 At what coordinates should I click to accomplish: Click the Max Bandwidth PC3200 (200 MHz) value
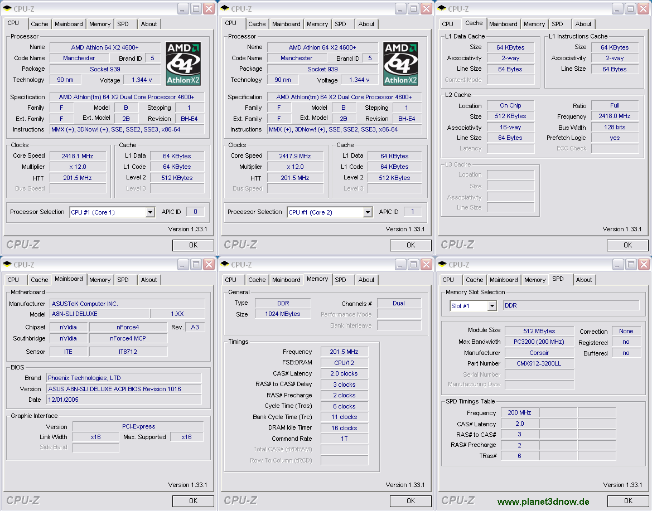tap(539, 342)
